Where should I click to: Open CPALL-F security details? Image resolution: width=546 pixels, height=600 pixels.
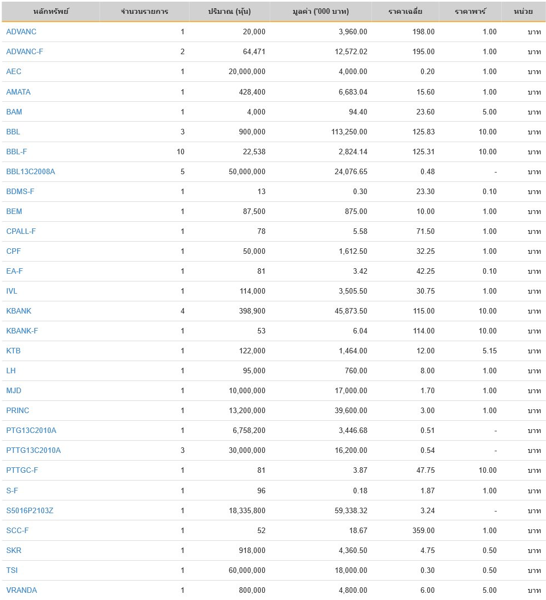[x=21, y=231]
